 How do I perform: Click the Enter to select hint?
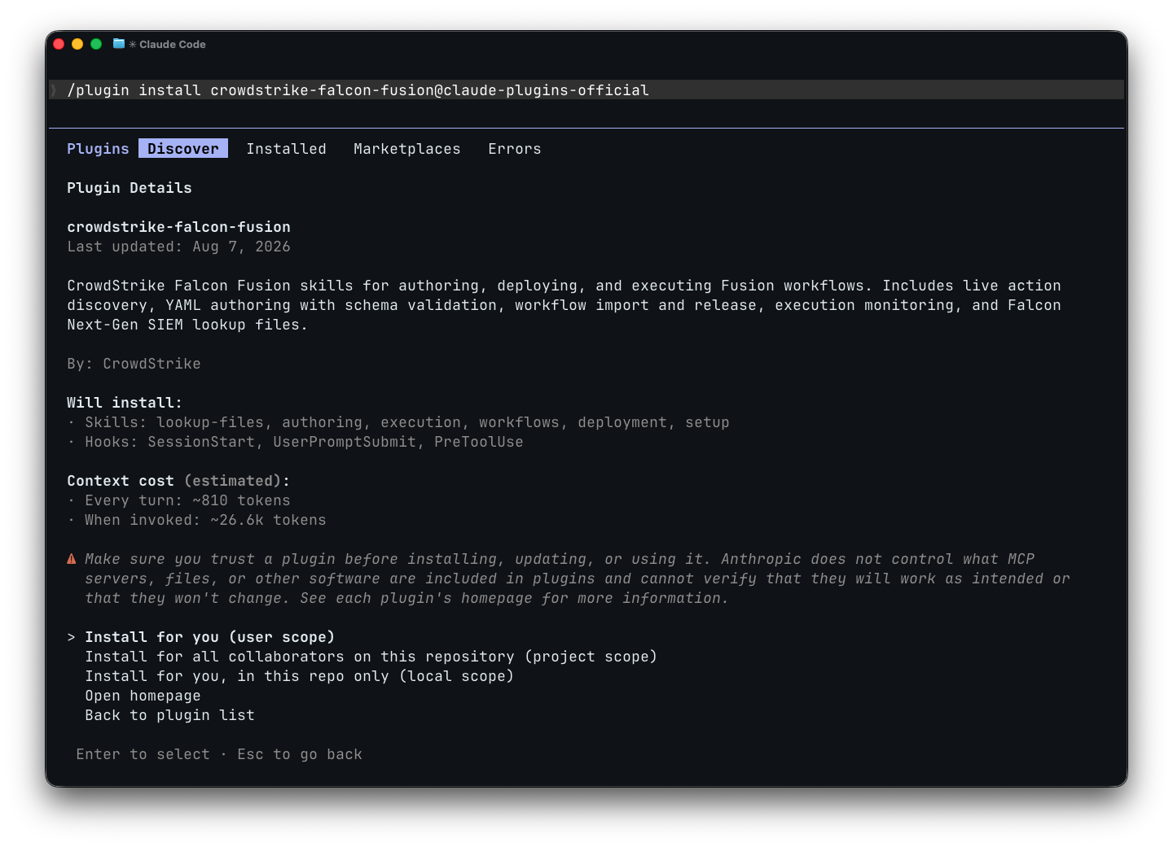point(143,754)
